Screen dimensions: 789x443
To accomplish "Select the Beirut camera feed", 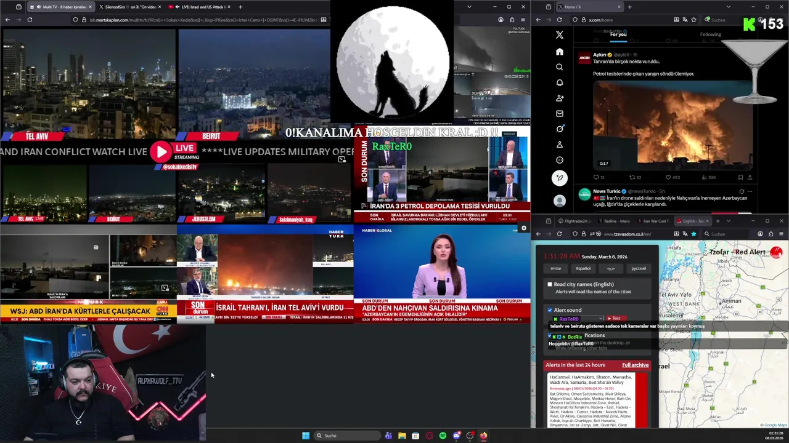I will 254,83.
